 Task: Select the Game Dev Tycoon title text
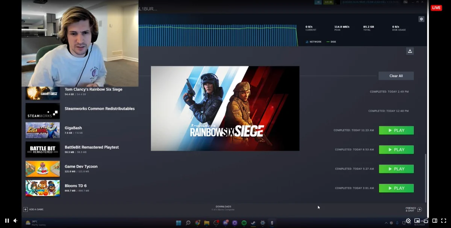[81, 166]
